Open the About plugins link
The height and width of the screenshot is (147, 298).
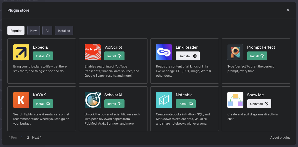280,138
